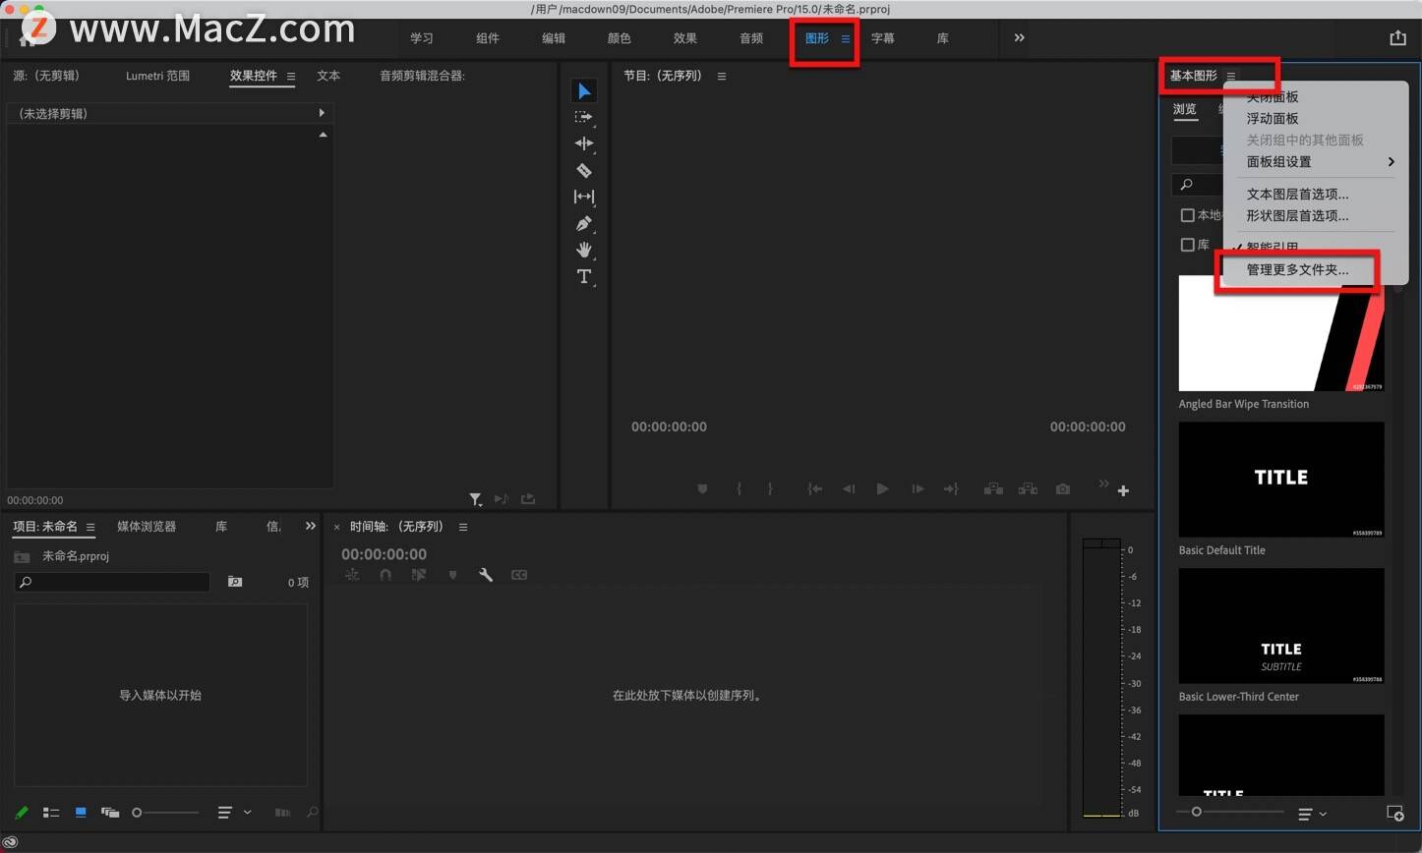This screenshot has height=853, width=1422.
Task: Choose 浮动面板 from panel menu
Action: coord(1273,119)
